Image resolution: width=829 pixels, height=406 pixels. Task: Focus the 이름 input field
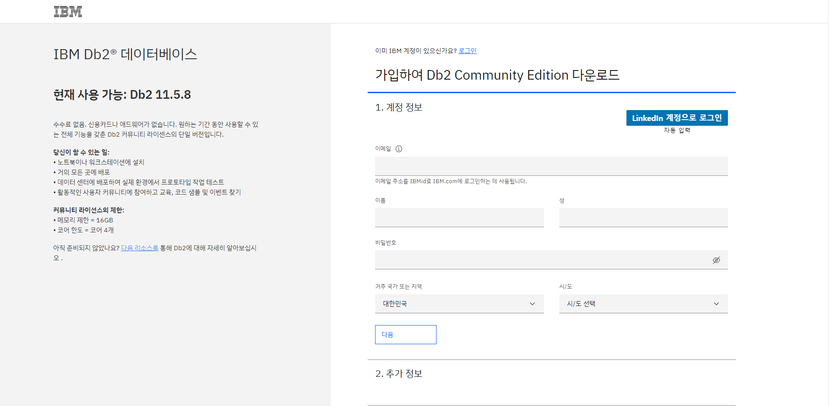[x=459, y=218]
